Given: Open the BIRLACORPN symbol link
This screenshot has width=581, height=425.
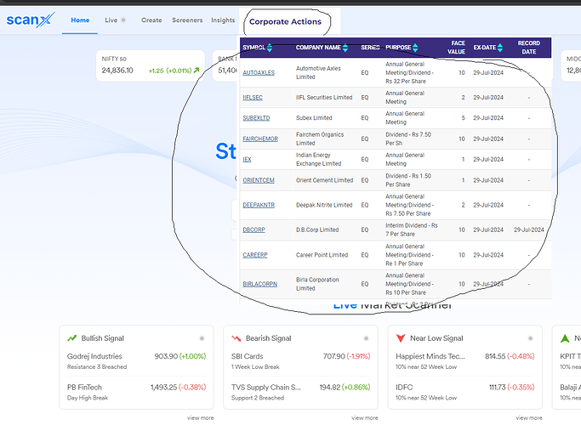Looking at the screenshot, I should 259,284.
